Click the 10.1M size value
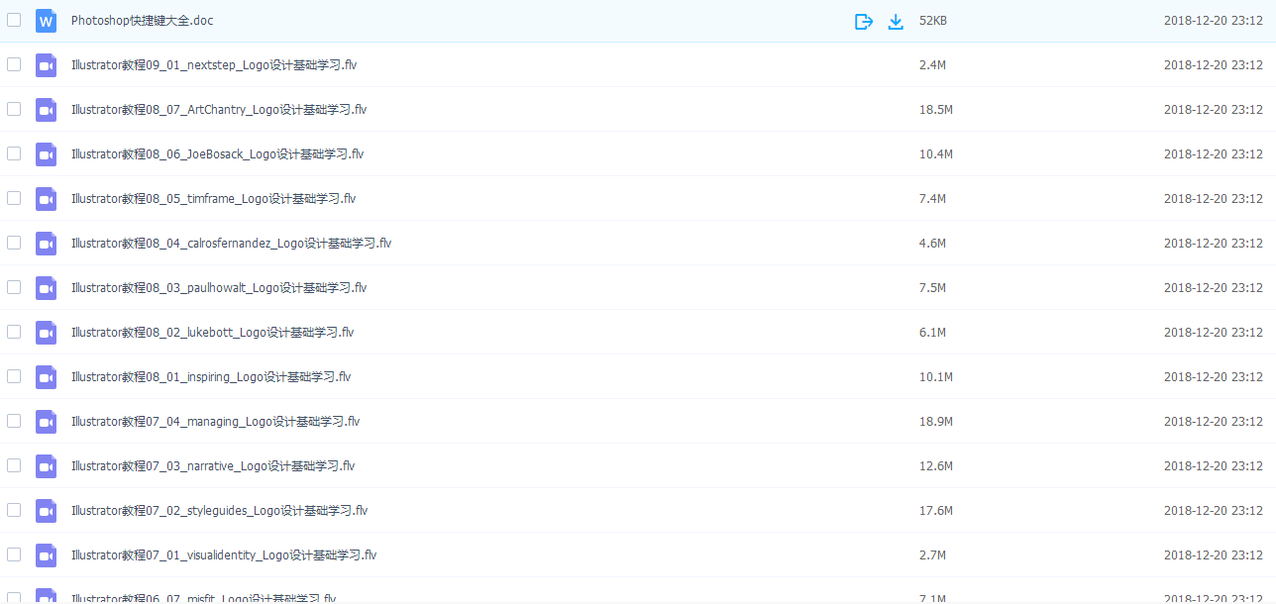 click(936, 377)
